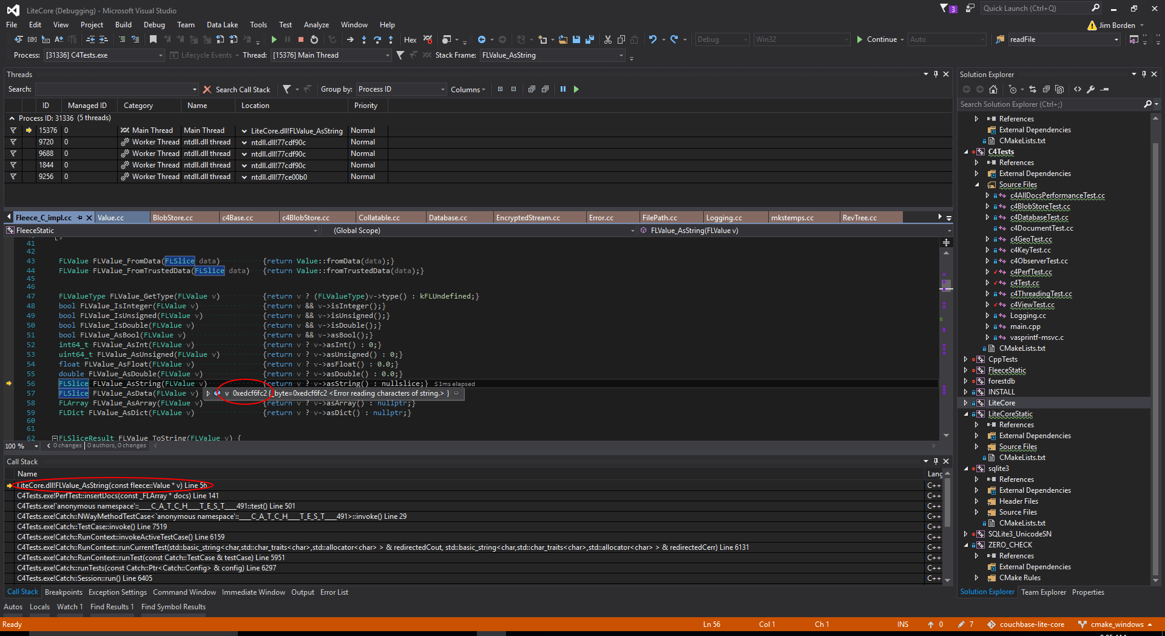Click the Thaw Threads green play icon
1165x636 pixels.
pyautogui.click(x=576, y=89)
